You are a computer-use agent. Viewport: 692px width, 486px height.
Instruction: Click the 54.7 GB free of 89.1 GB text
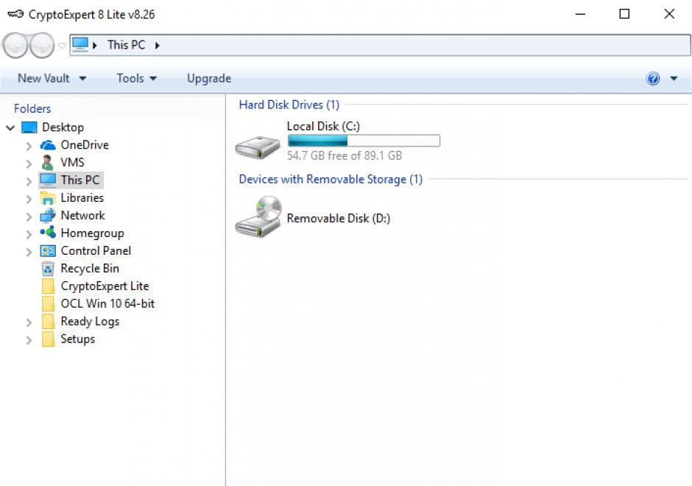[x=345, y=155]
